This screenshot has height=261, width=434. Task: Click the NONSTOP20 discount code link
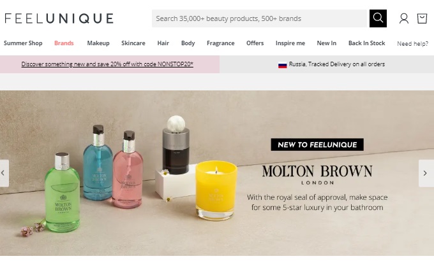(107, 64)
